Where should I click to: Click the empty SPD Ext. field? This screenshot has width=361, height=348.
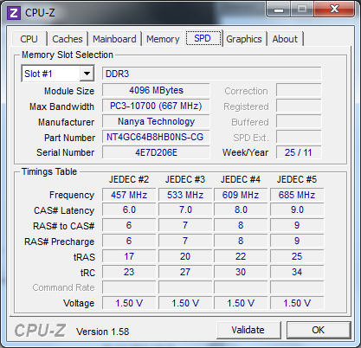click(299, 137)
